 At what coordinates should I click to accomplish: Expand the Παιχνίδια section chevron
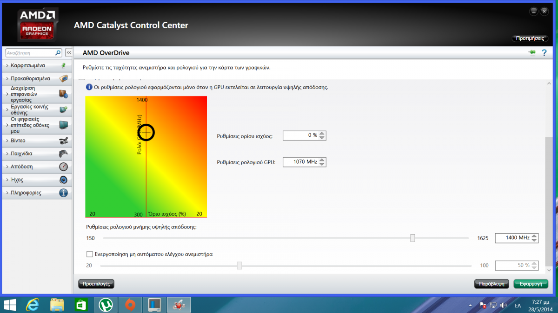[7, 153]
